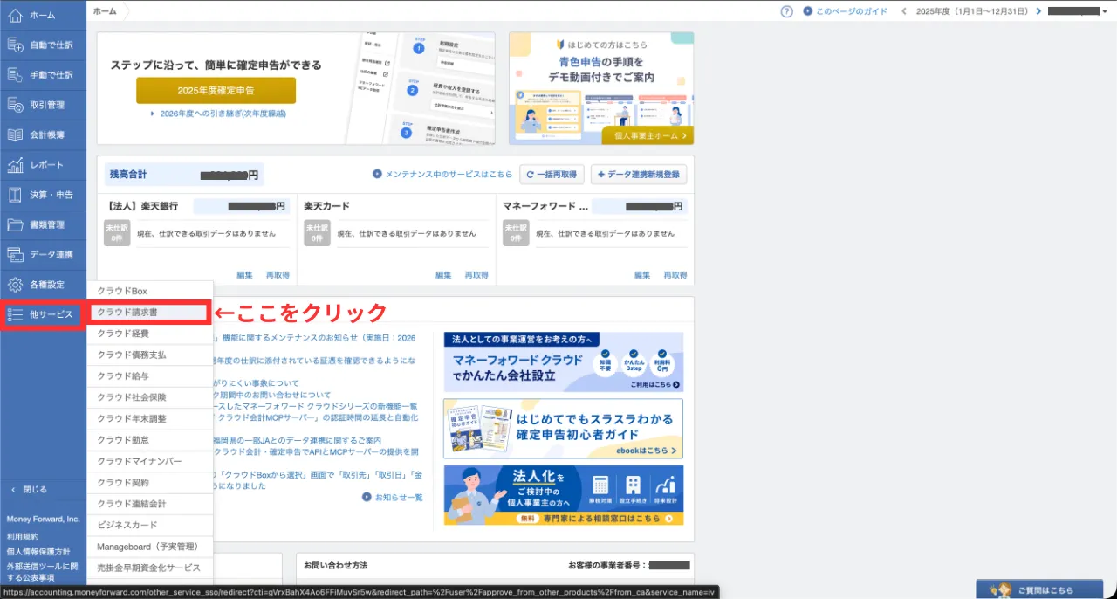
Task: Select クラウド給与 in the menu
Action: (x=150, y=376)
